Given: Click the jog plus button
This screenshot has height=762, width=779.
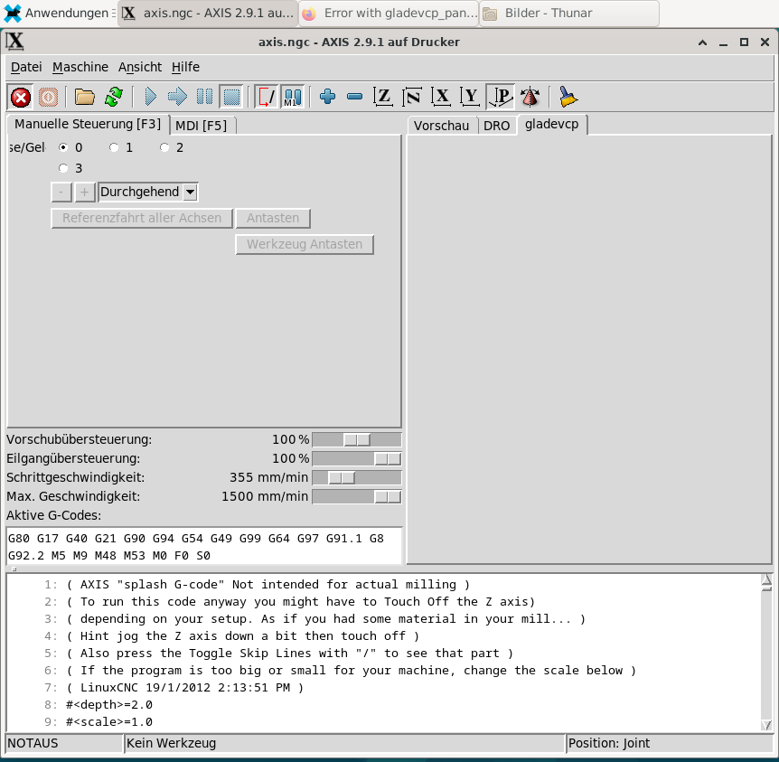Looking at the screenshot, I should 85,192.
